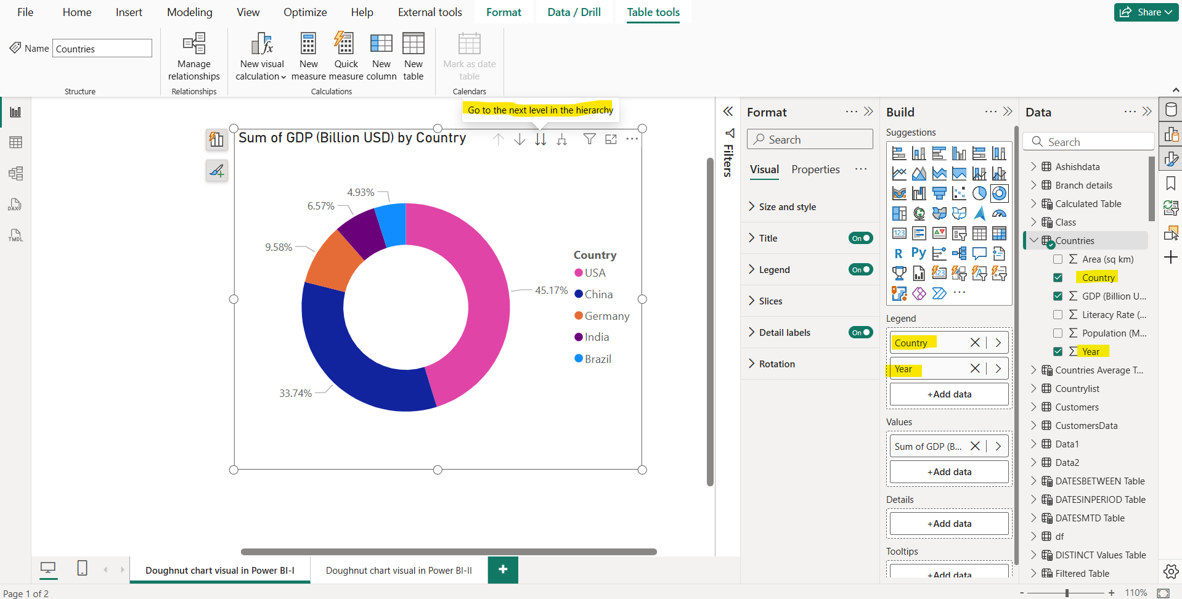Open the DAX query view
Screen dimensions: 1182x599
coord(15,204)
